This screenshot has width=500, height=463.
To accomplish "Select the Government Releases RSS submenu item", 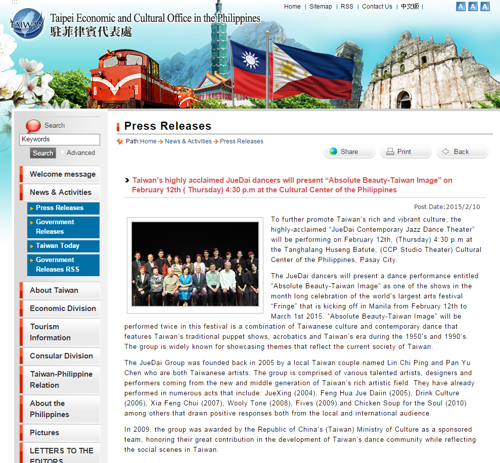I will (64, 265).
